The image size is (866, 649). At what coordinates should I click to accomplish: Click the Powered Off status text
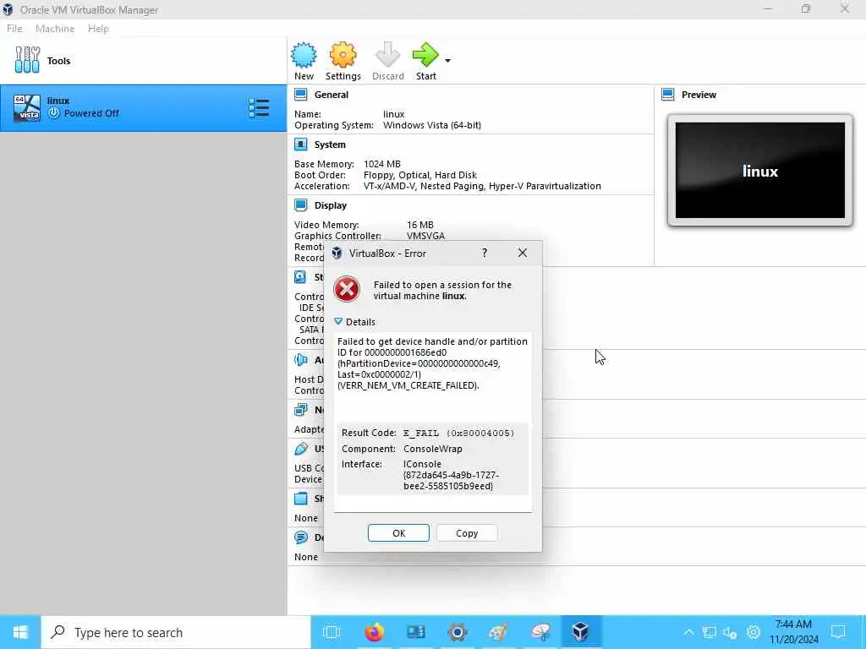click(x=91, y=113)
